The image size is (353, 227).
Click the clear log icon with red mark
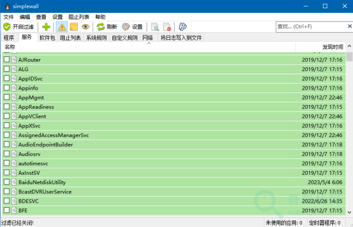(167, 27)
